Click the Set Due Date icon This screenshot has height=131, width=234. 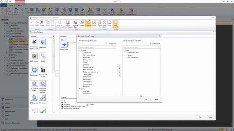click(75, 24)
